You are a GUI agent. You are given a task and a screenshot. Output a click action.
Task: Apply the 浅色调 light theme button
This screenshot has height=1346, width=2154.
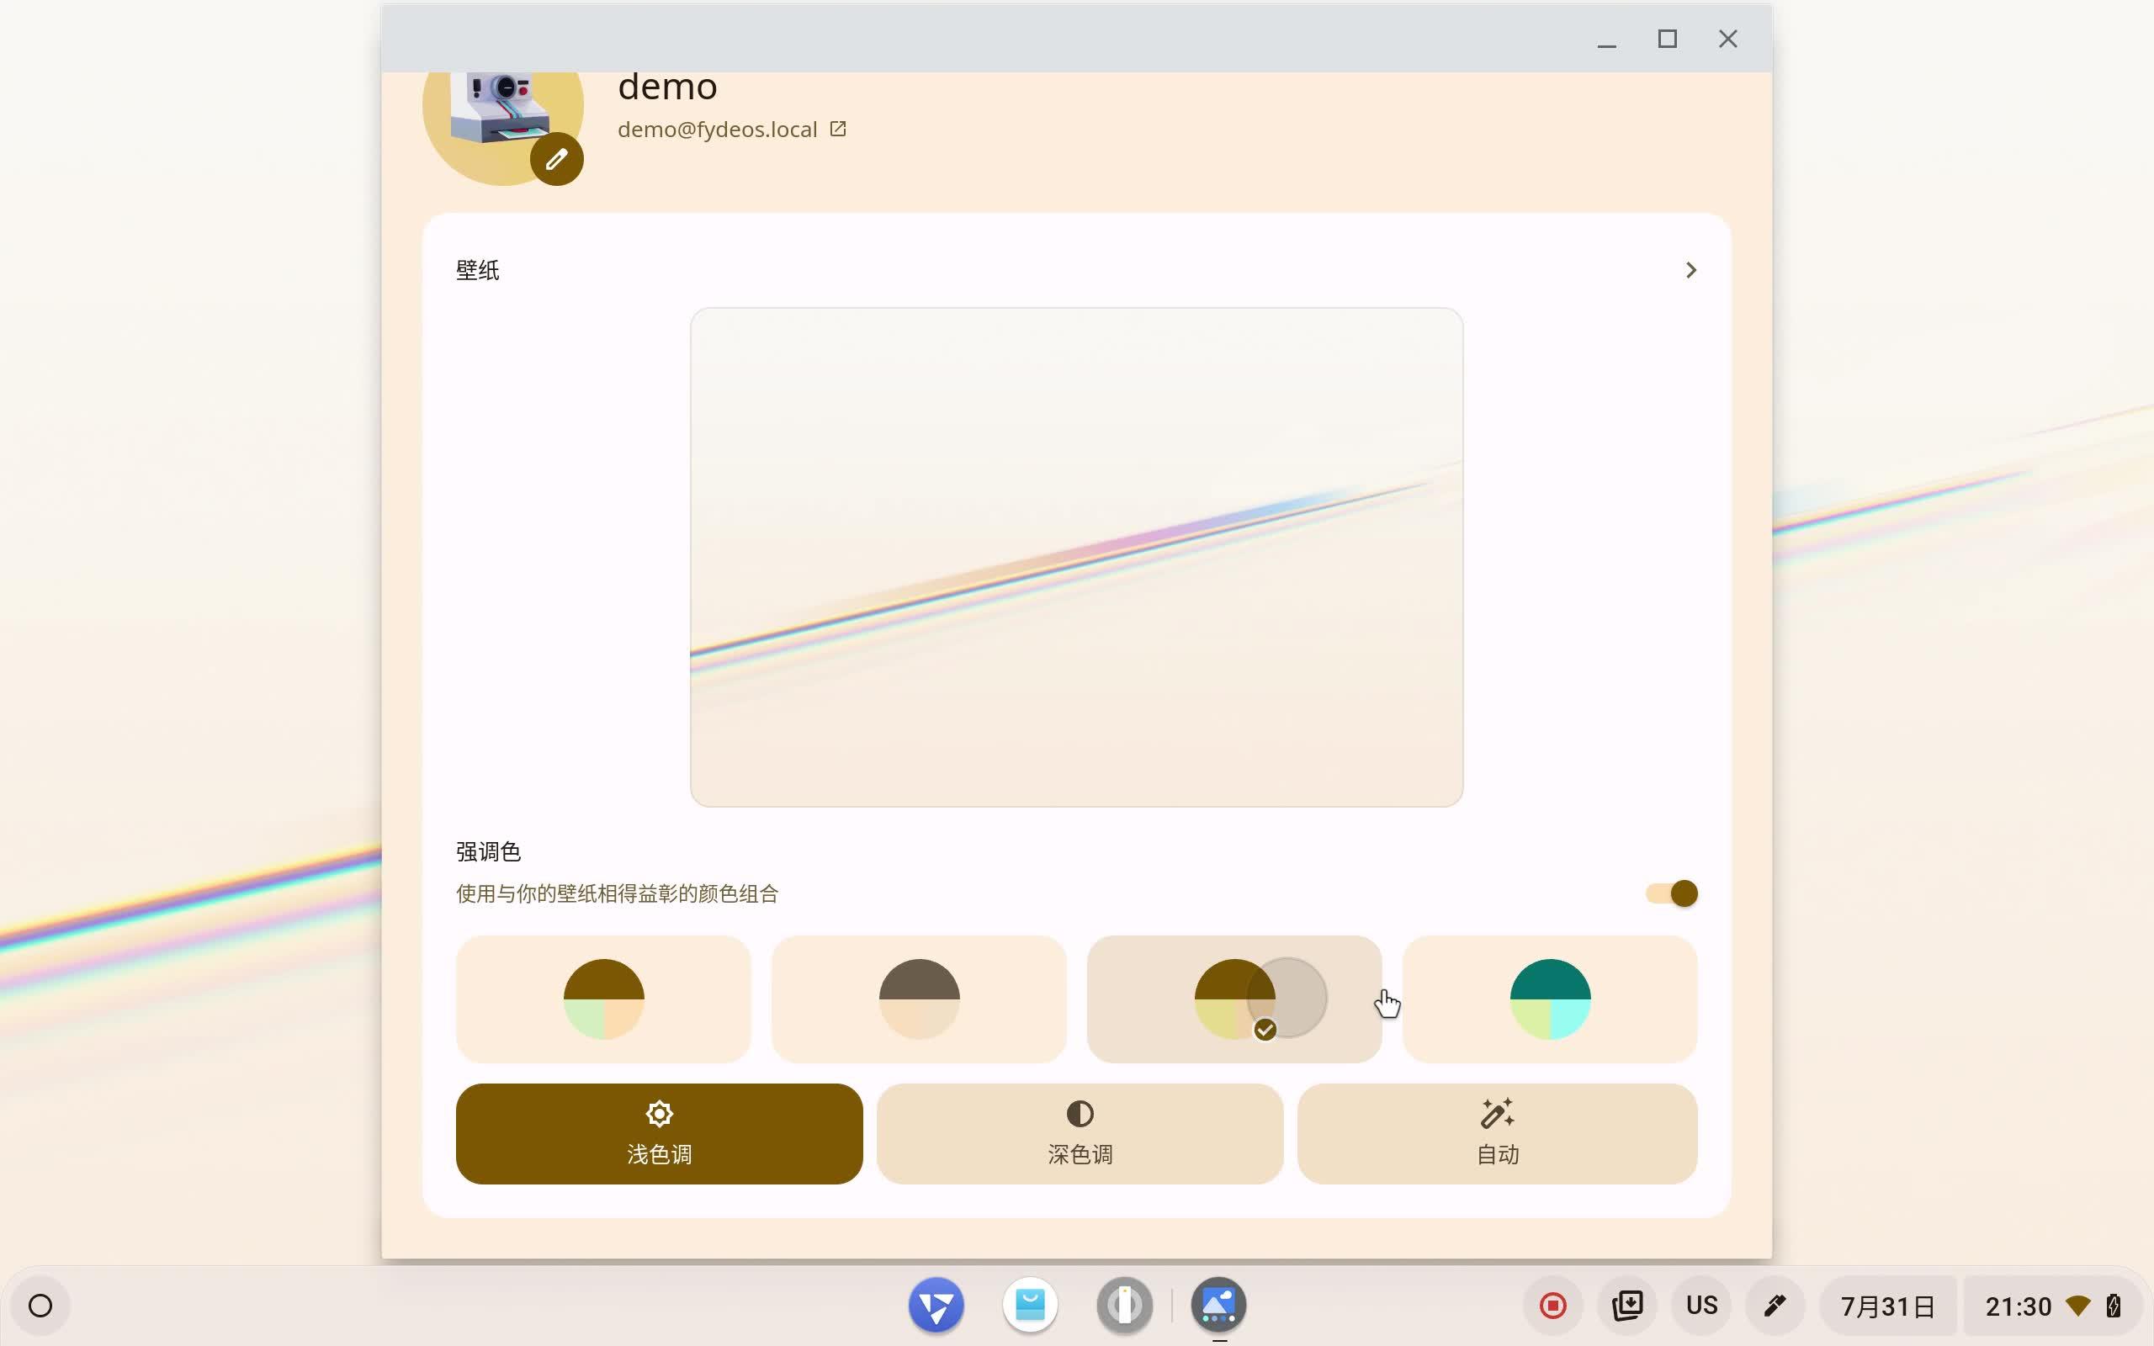pos(659,1133)
